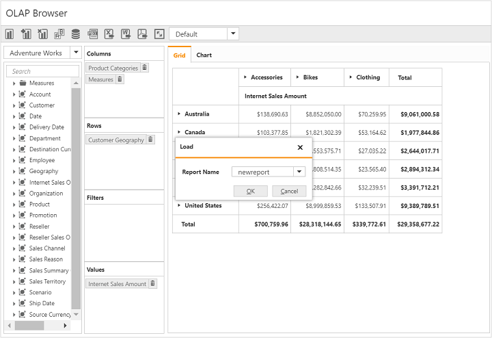The image size is (492, 338).
Task: Export the report to Excel
Action: tap(109, 34)
